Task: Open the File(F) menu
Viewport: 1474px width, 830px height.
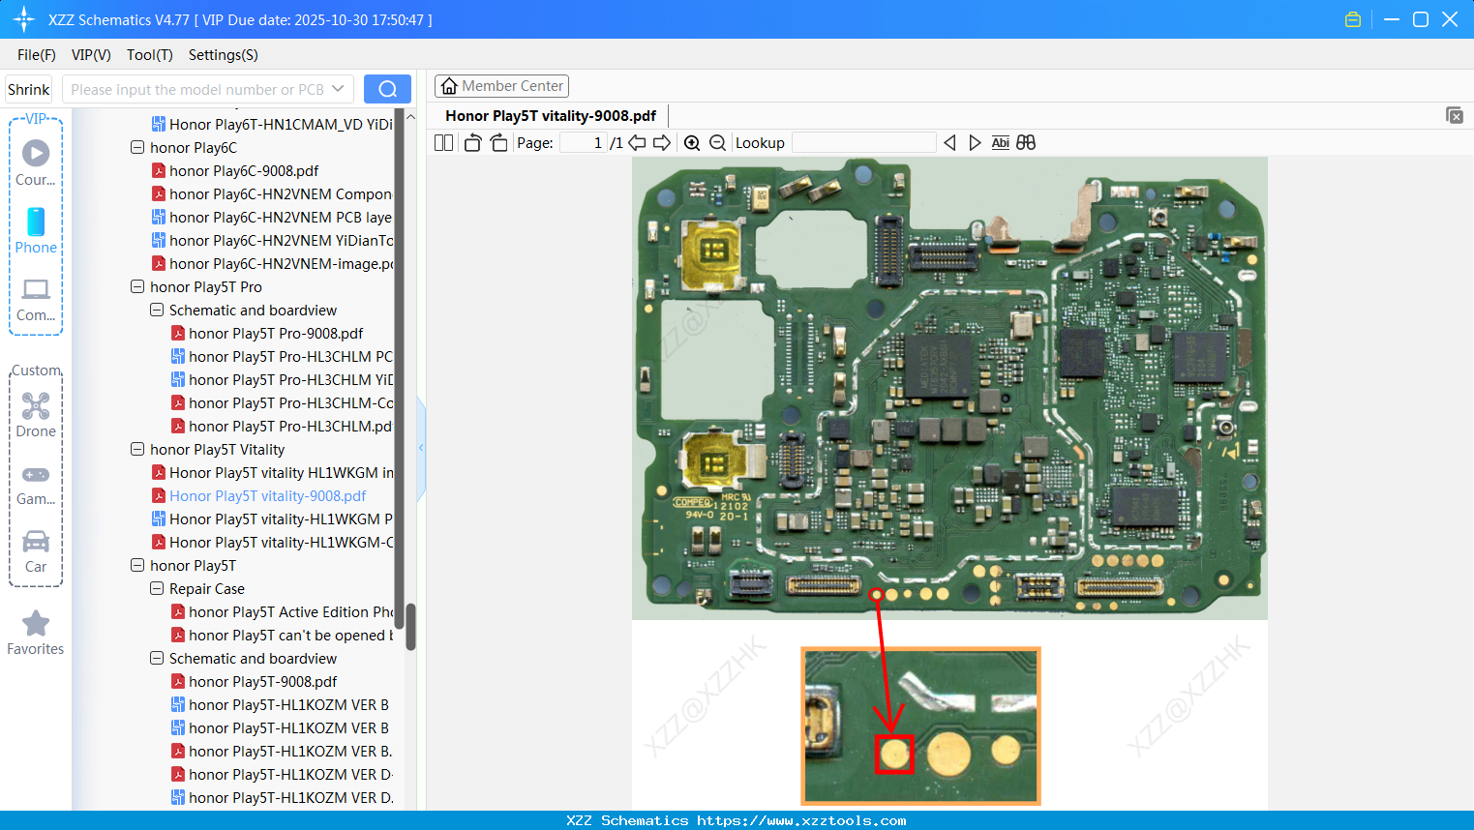Action: tap(37, 55)
